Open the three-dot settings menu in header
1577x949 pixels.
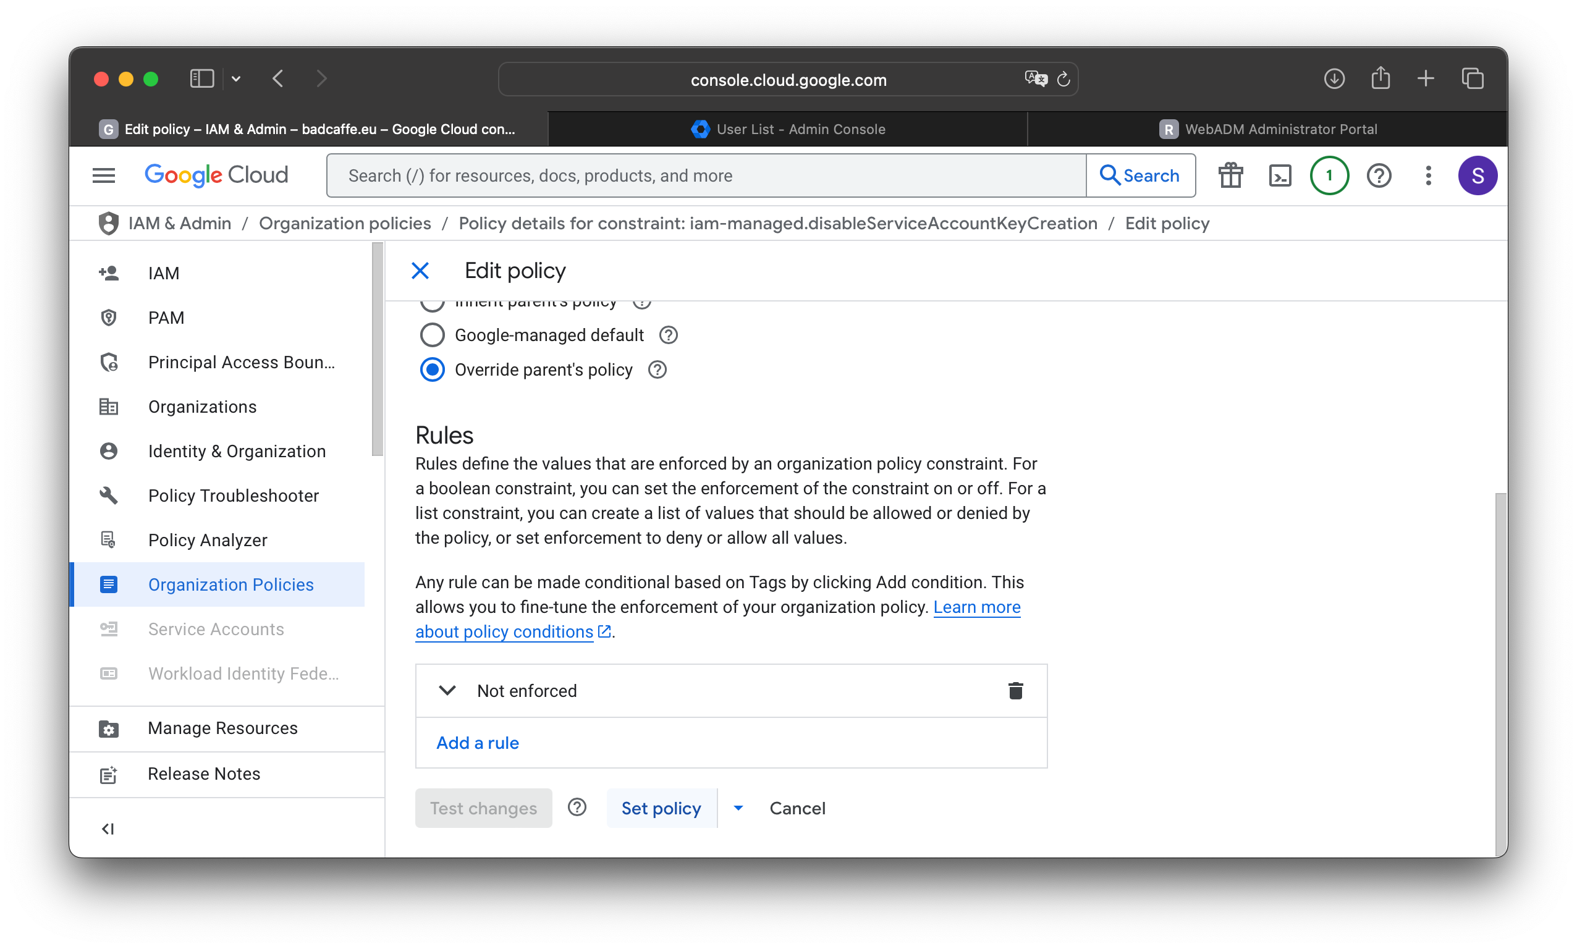click(x=1427, y=175)
